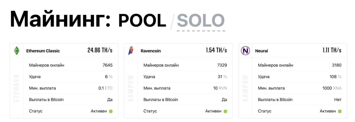Click the green status dot for Ravencoin
Screen dimensions: 355x122
(225, 111)
